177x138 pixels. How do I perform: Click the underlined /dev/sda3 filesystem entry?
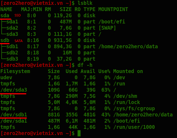pos(14,90)
